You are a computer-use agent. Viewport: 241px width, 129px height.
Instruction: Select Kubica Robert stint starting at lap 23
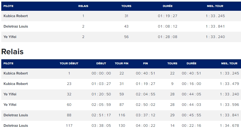coord(121,84)
